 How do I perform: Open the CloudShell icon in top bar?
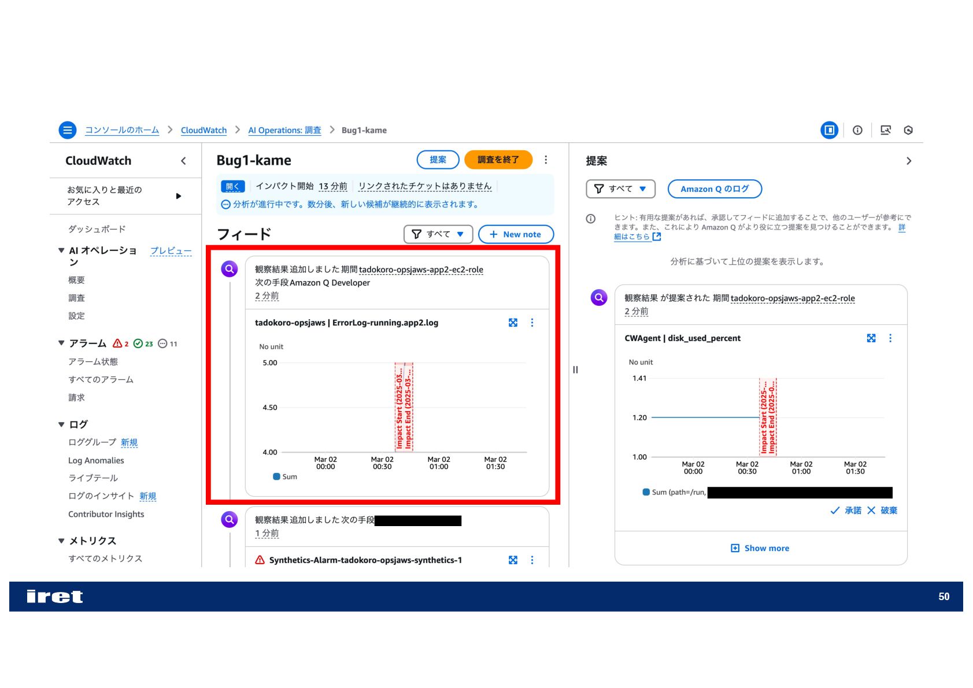point(885,130)
